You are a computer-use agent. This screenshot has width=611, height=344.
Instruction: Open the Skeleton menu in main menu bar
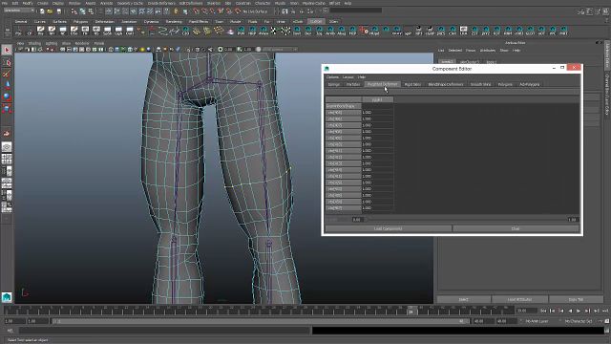pos(213,3)
